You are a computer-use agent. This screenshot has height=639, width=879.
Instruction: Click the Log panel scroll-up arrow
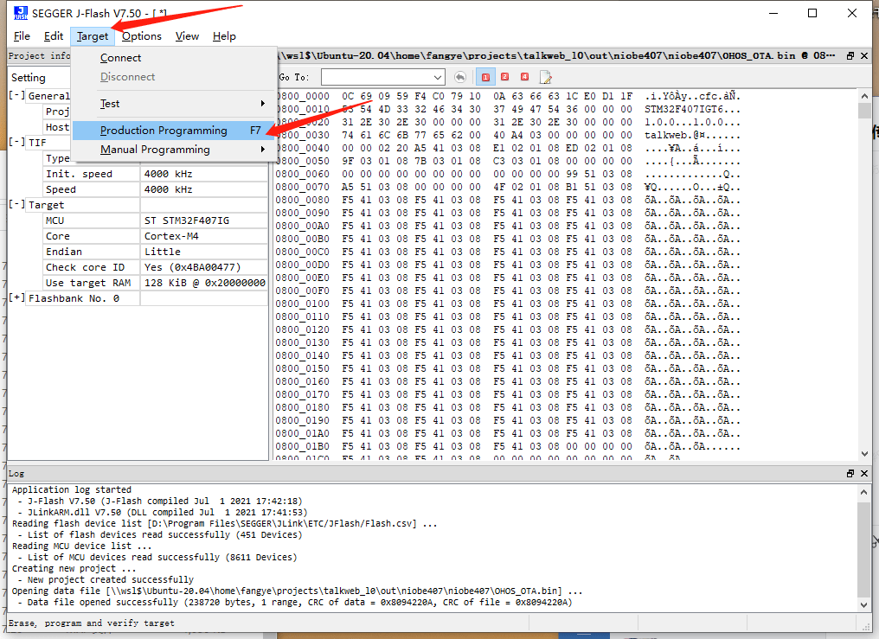(864, 492)
